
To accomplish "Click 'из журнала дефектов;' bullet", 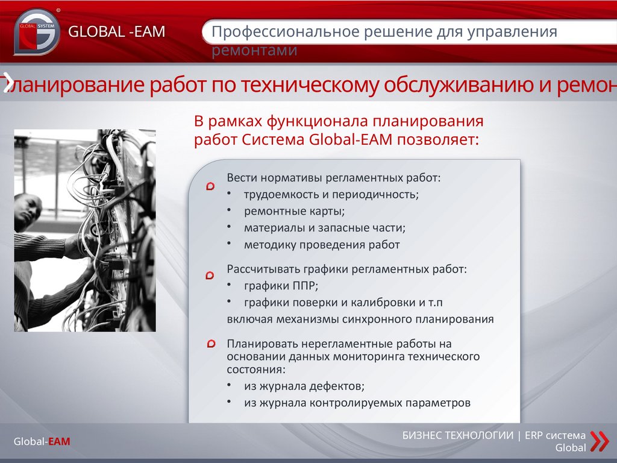I will (304, 386).
